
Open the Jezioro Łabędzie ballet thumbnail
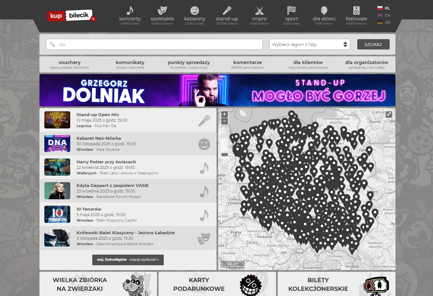[57, 238]
